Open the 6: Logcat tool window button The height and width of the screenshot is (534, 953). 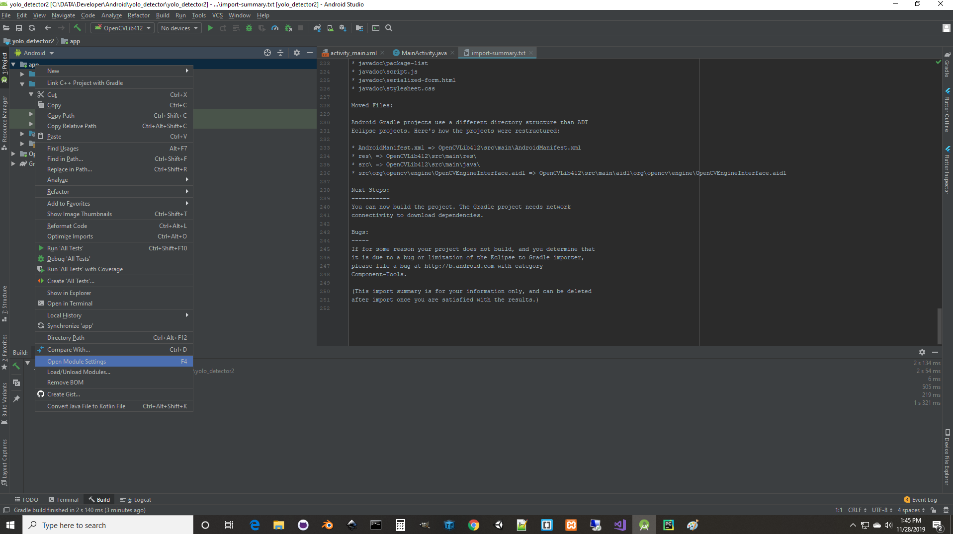[x=135, y=500]
